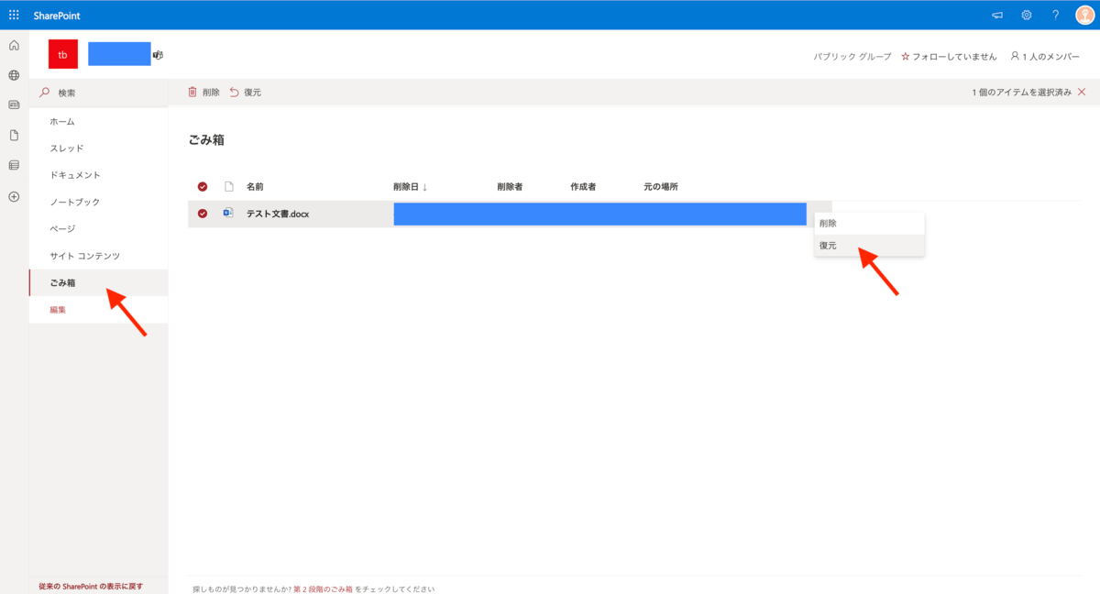Click the help question mark icon
The width and height of the screenshot is (1100, 594).
(1056, 15)
